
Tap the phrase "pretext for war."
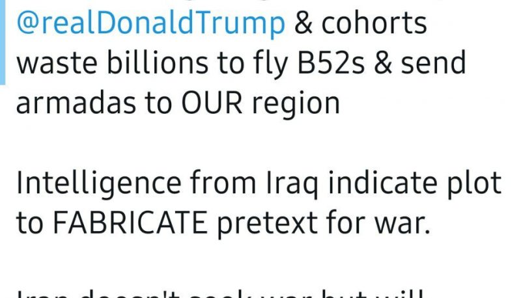pyautogui.click(x=324, y=223)
